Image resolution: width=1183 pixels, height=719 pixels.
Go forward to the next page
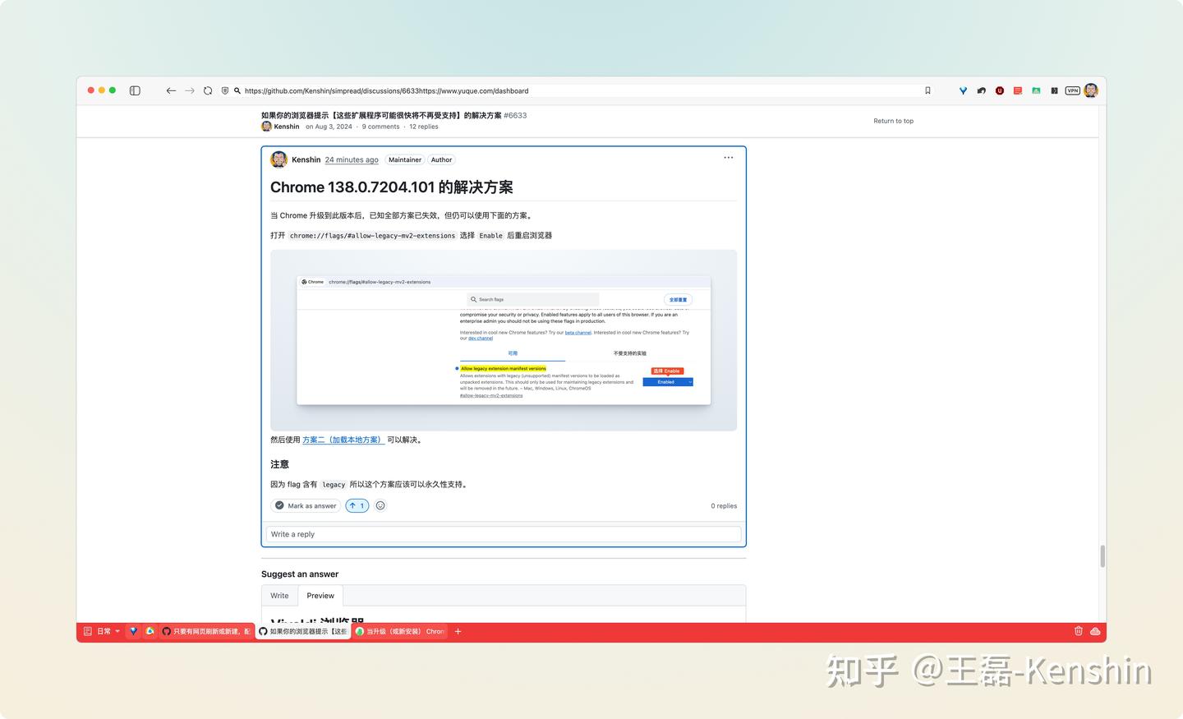tap(190, 90)
